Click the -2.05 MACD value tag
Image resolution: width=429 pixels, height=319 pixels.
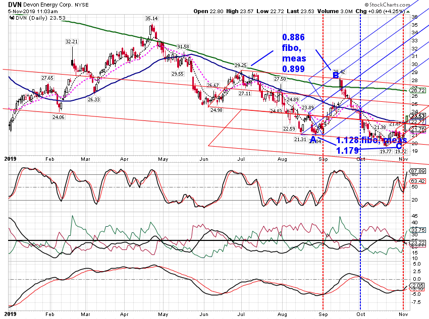[418, 285]
